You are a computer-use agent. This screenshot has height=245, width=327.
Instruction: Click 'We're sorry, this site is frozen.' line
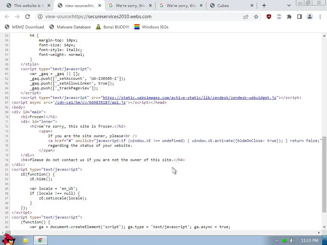coord(78,126)
